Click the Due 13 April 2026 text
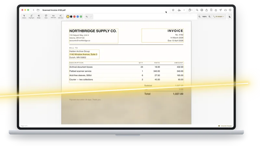This screenshot has width=260, height=146. pos(175,40)
